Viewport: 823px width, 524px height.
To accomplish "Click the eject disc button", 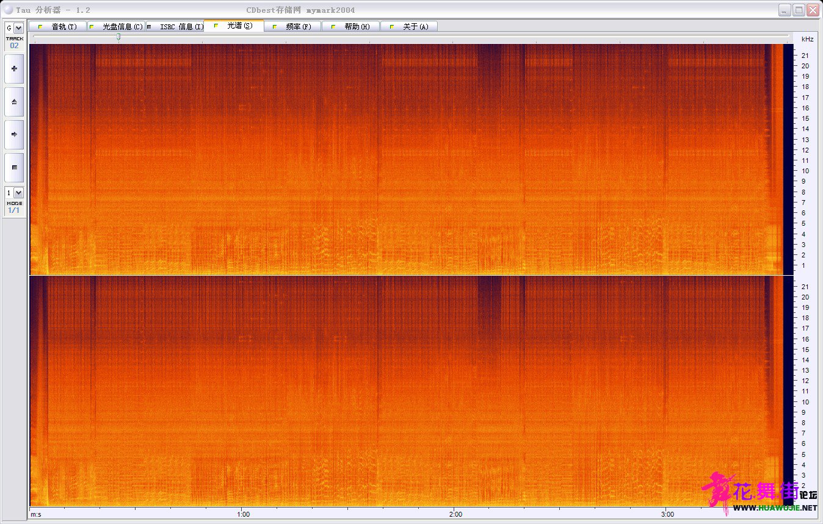I will click(14, 102).
